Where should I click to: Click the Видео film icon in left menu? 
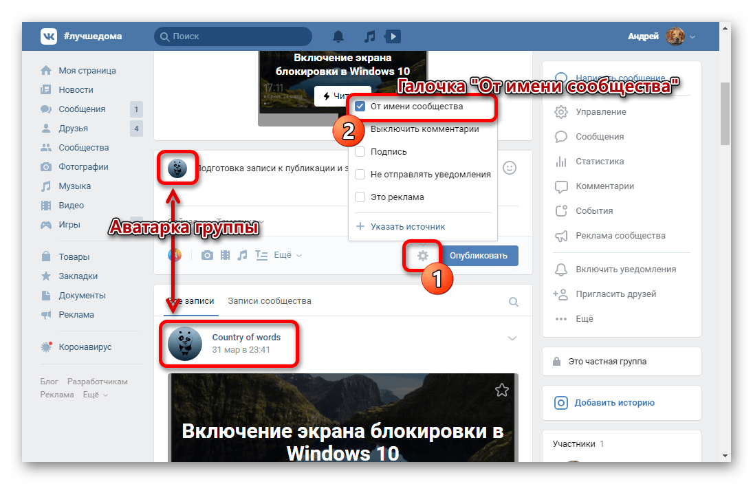(x=46, y=205)
